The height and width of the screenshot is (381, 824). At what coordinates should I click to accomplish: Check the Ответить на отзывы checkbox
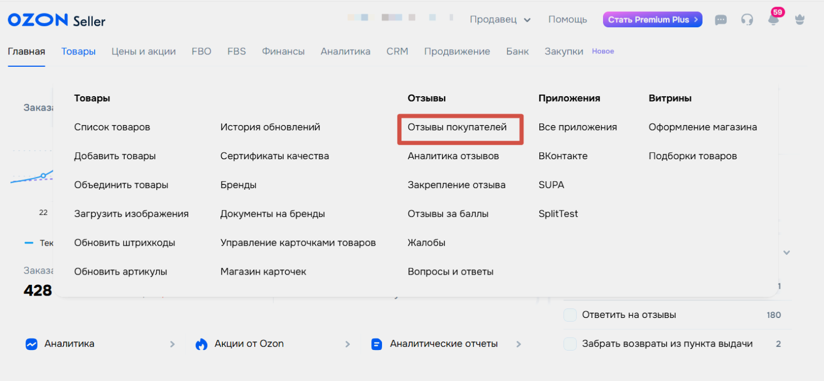[570, 315]
